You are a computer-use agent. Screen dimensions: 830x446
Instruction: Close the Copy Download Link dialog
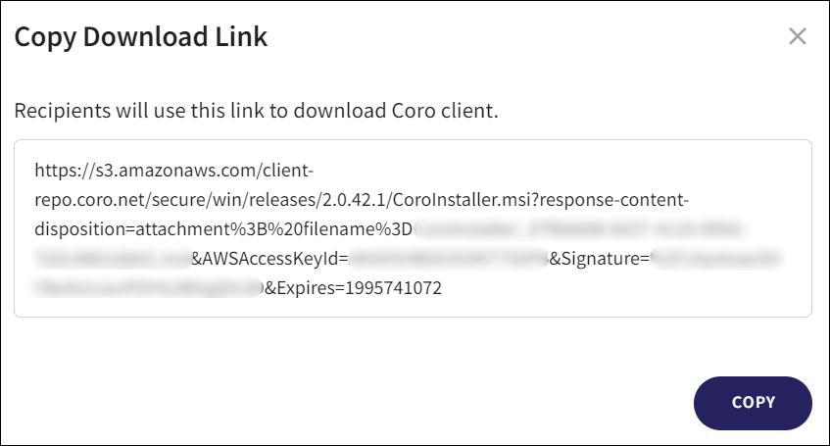[798, 37]
